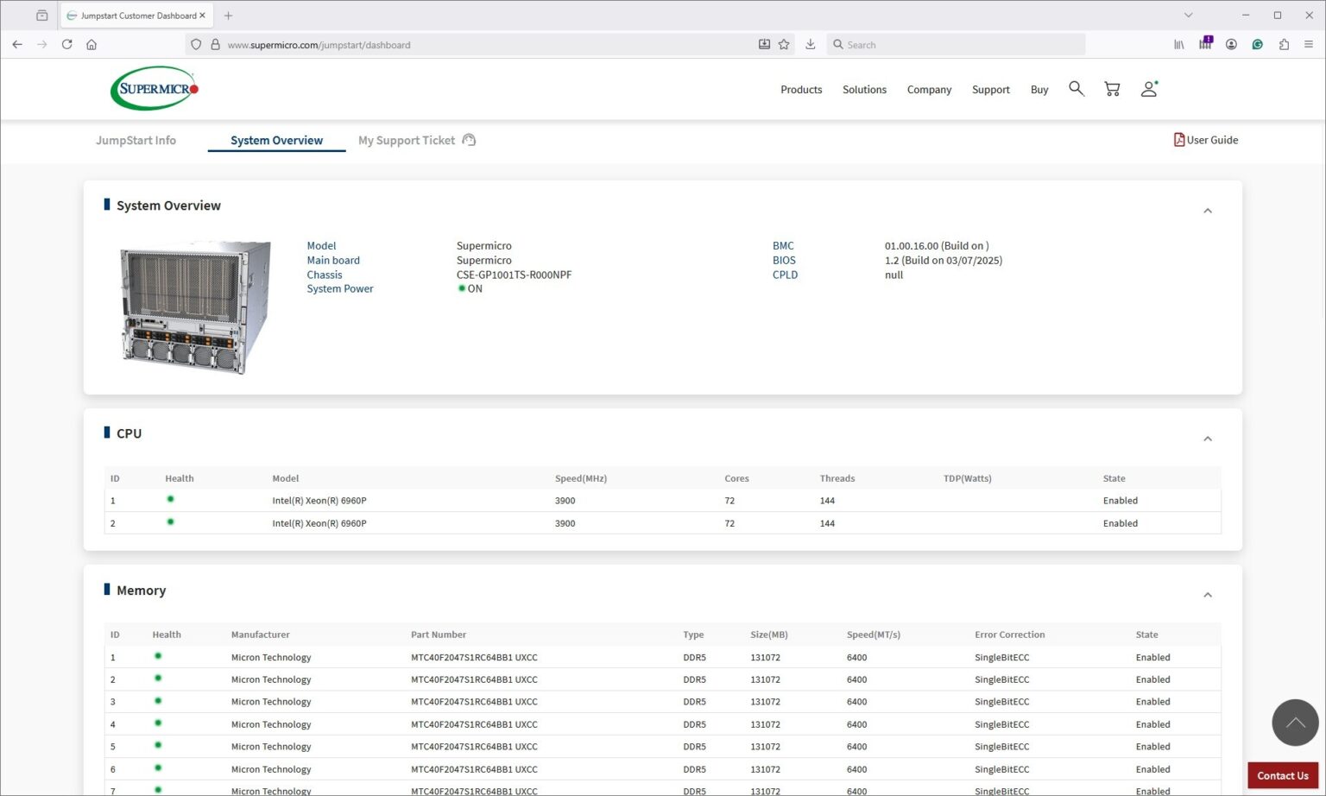Collapse the CPU section
Viewport: 1326px width, 796px height.
coord(1207,439)
